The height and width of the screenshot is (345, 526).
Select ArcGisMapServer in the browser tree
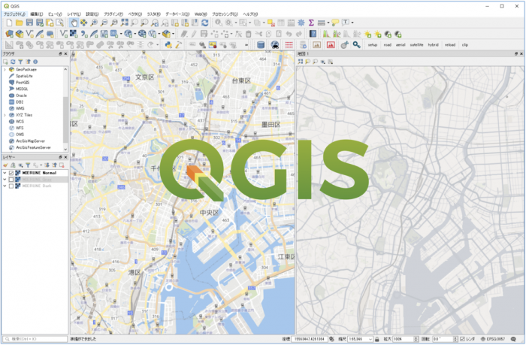[x=30, y=141]
